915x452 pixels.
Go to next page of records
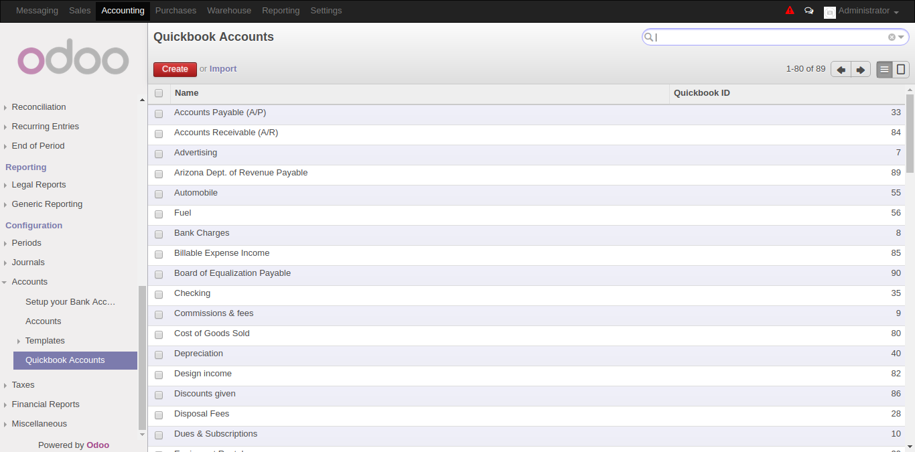[861, 70]
